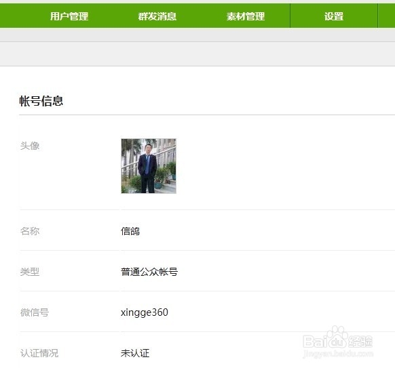Image resolution: width=395 pixels, height=368 pixels.
Task: Click the 认证情况 label
Action: point(39,353)
